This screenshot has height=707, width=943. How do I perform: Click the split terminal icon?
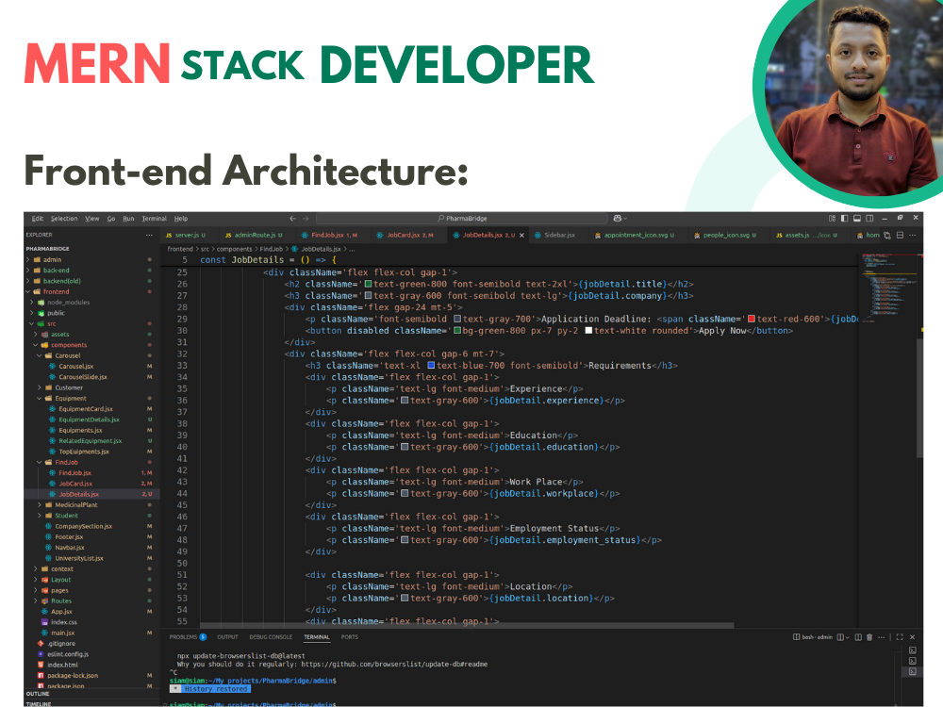coord(858,637)
